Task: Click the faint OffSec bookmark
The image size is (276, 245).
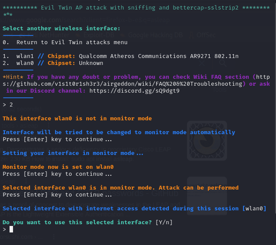Action: pos(202,35)
